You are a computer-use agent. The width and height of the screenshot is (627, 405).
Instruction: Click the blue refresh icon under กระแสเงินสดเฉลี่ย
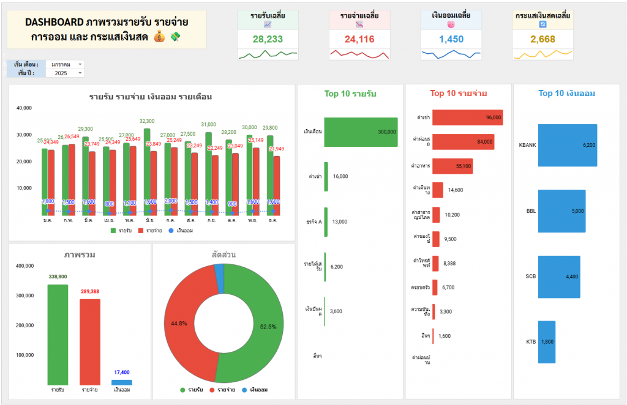pos(543,24)
